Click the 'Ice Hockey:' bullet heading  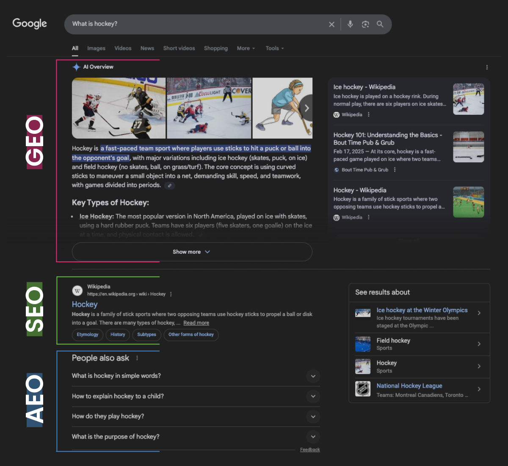[97, 216]
